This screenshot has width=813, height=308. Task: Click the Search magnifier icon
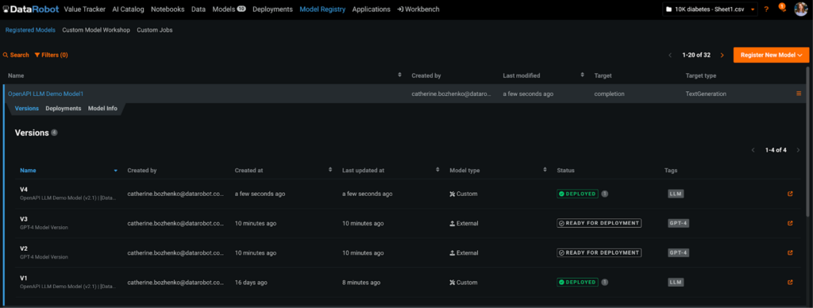pos(6,55)
